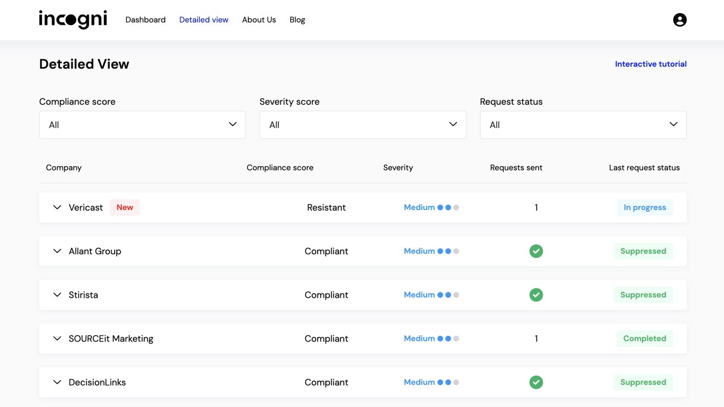Open the Compliance score filter dropdown

point(142,125)
